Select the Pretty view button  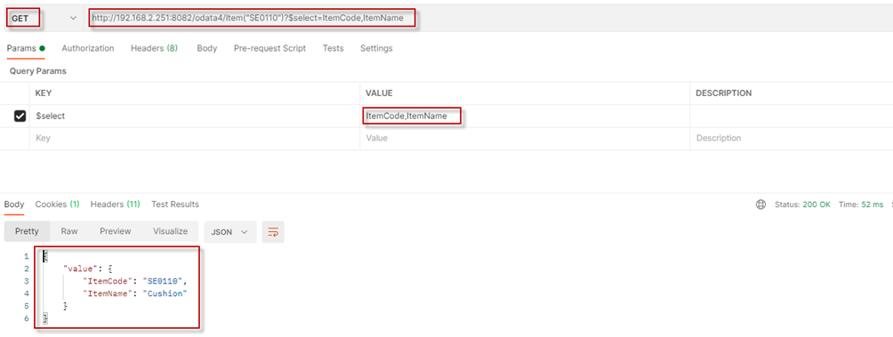27,232
